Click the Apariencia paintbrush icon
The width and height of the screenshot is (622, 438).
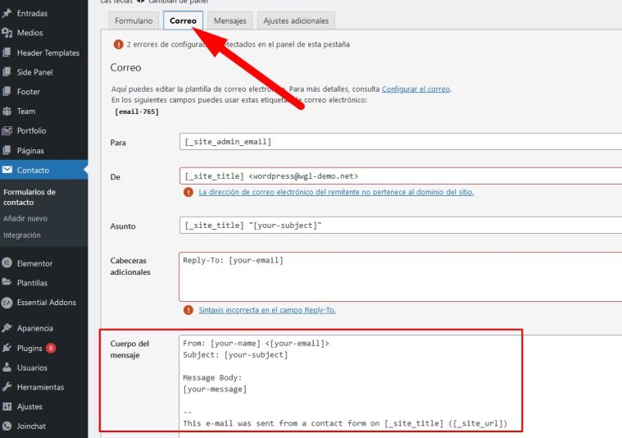[7, 328]
